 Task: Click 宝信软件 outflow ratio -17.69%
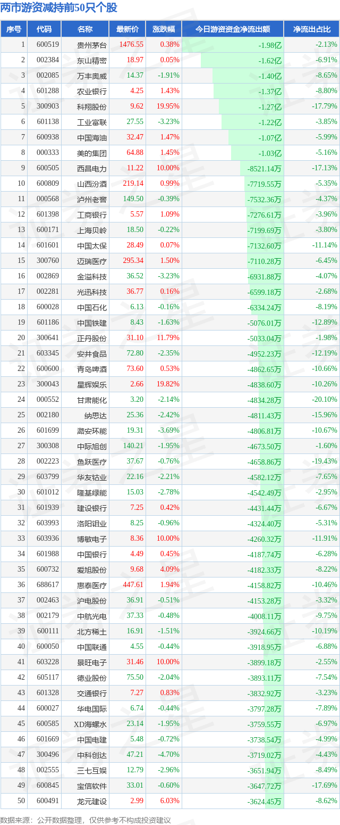(x=325, y=786)
